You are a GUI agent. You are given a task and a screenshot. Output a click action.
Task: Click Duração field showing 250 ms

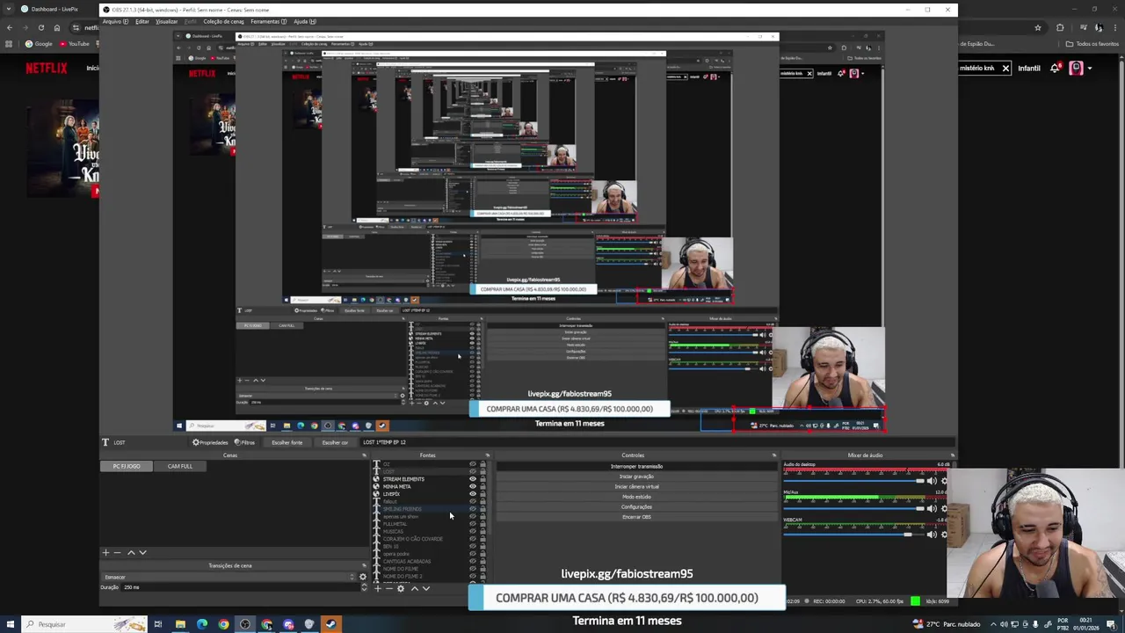pos(242,587)
